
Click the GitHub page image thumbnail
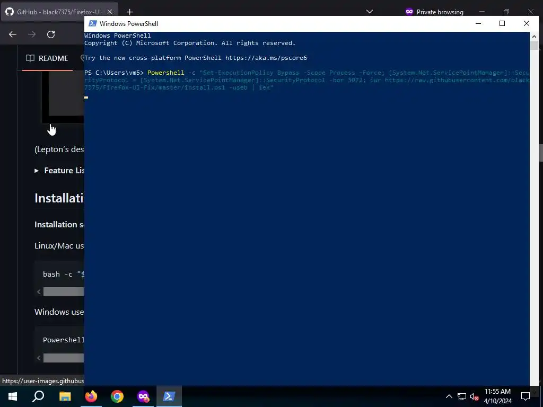(63, 98)
